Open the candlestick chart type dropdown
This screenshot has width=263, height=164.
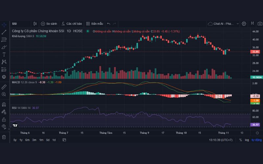click(x=35, y=24)
